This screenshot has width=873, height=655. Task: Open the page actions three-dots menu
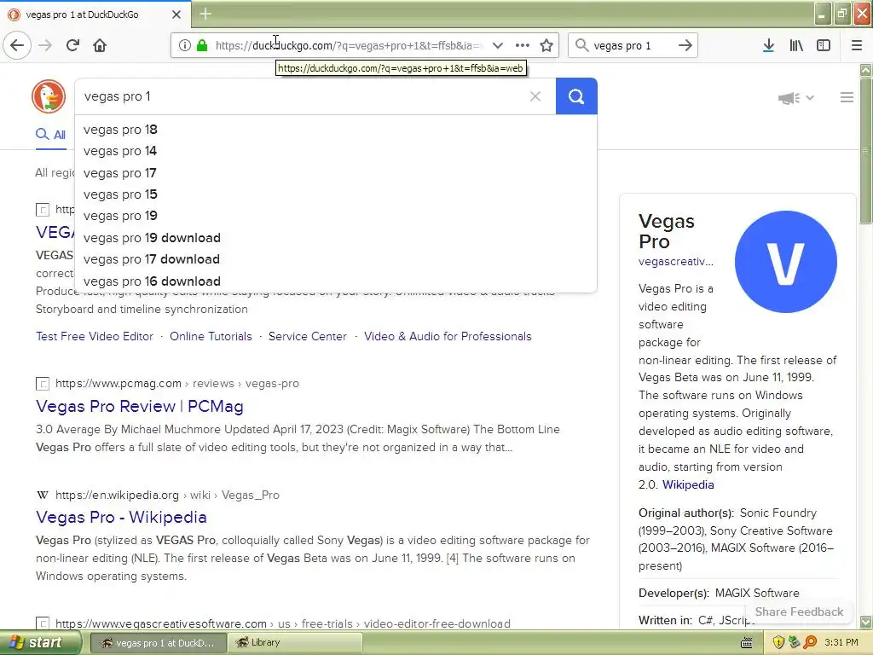coord(523,45)
